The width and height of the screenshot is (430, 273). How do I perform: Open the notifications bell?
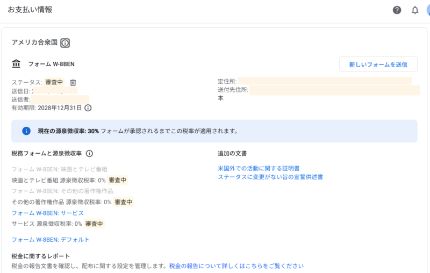tap(415, 10)
